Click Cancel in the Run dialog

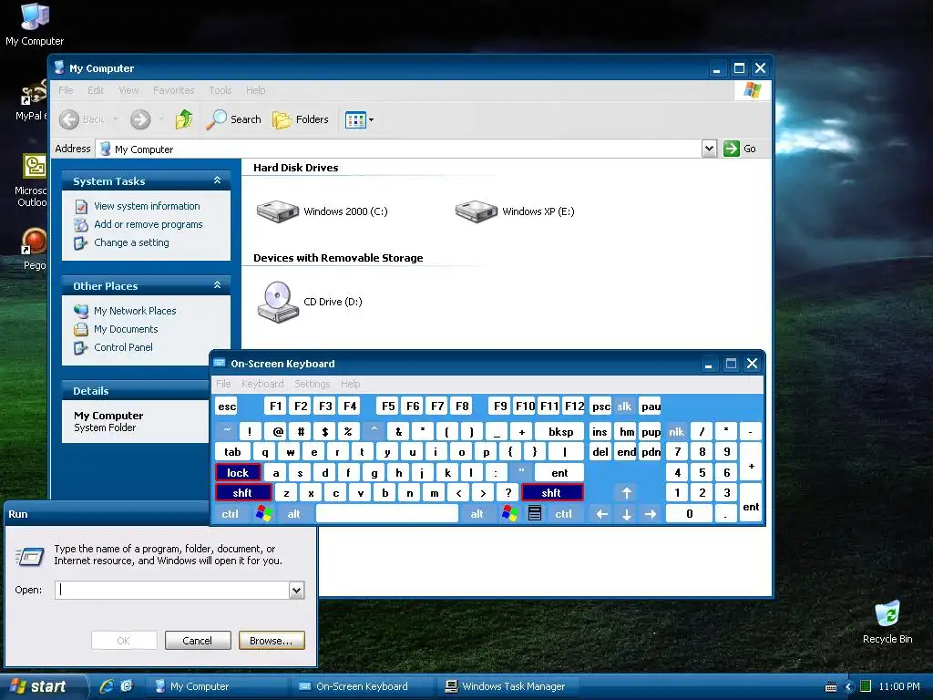pos(198,641)
